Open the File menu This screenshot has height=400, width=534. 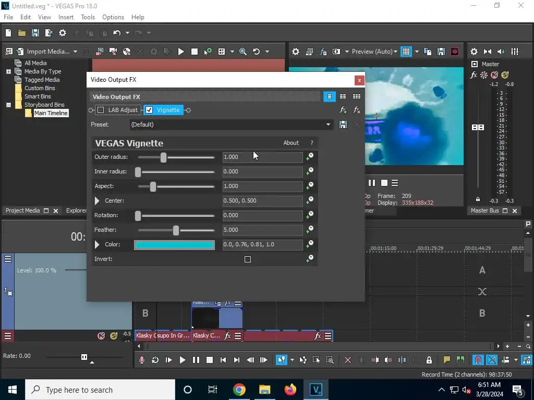pos(8,17)
